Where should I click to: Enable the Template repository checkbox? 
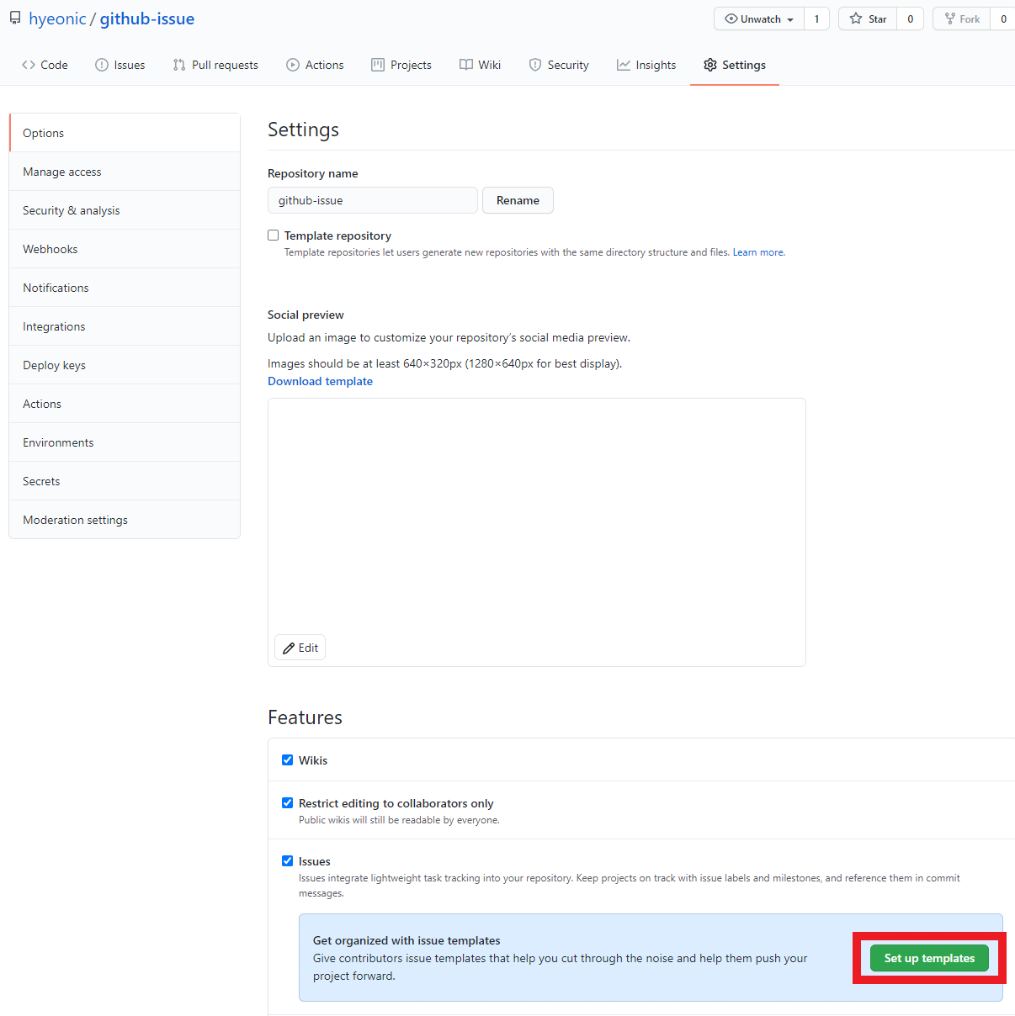pos(273,235)
